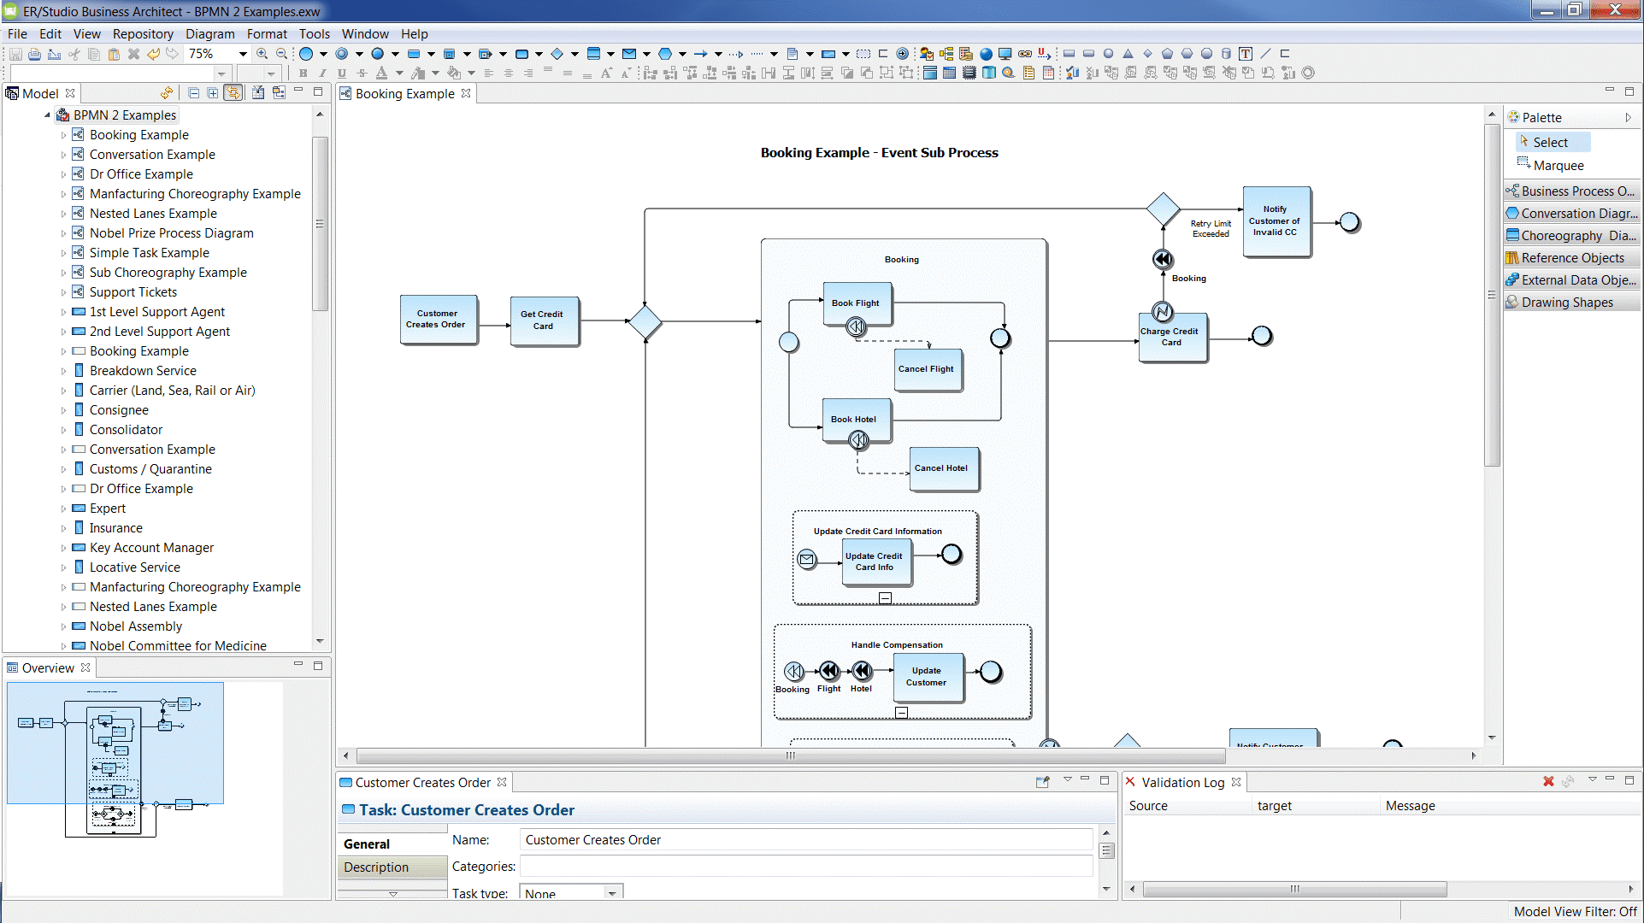Click the Validation Log close button icon
The width and height of the screenshot is (1644, 923).
point(1240,782)
